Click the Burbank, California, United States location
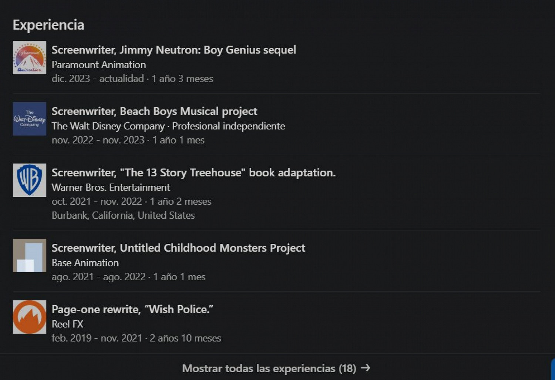The height and width of the screenshot is (380, 555). [x=123, y=215]
